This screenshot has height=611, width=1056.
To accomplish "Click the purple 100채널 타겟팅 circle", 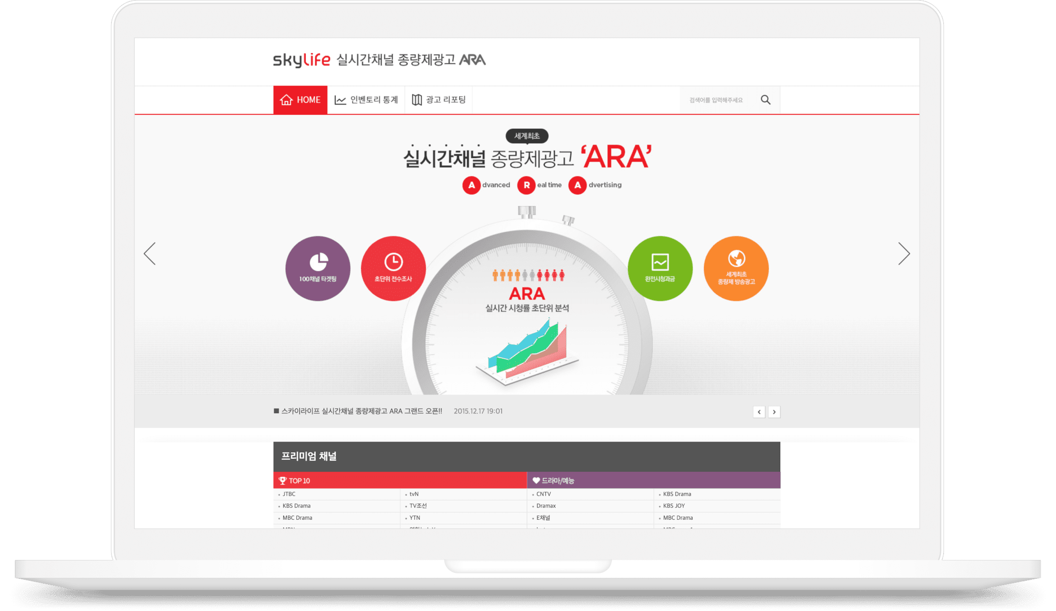I will (318, 269).
